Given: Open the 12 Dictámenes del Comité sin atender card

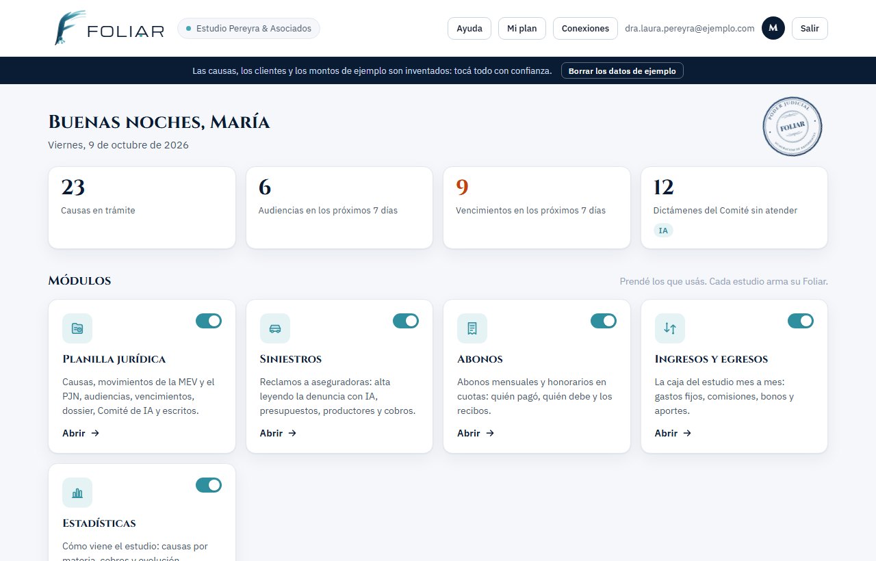Looking at the screenshot, I should 734,208.
